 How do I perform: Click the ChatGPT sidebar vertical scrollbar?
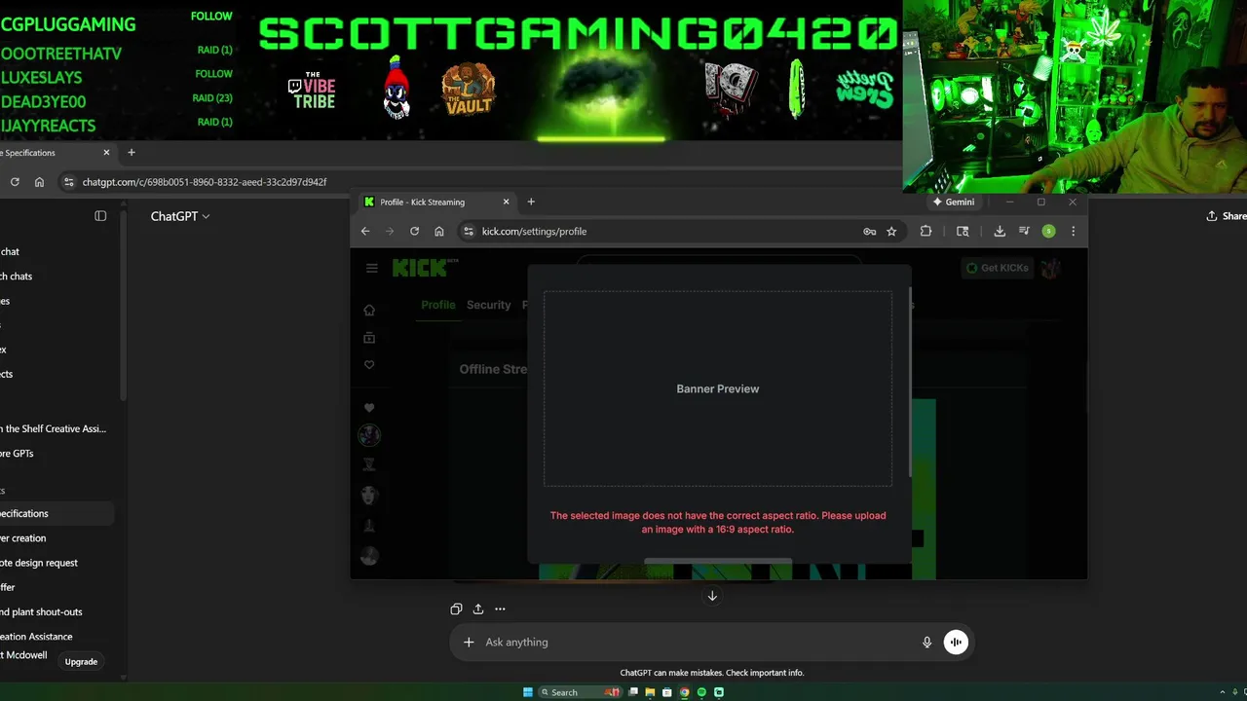coord(123,307)
